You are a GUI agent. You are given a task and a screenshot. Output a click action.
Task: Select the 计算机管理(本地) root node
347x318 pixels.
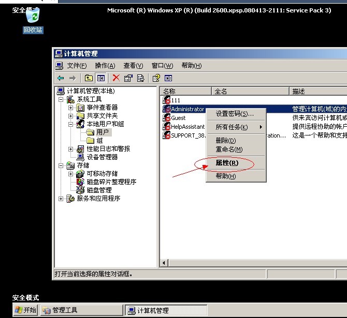(91, 91)
